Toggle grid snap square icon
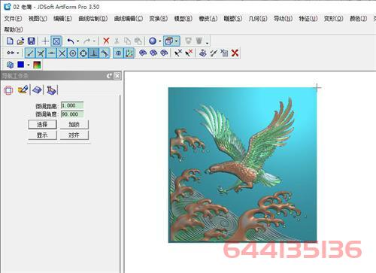Screen dimensions: 376x273 (118, 53)
